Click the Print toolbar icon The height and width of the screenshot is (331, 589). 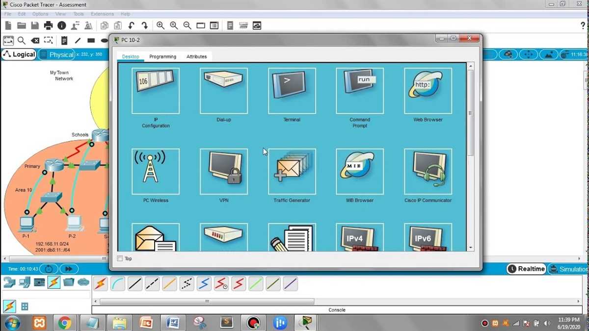48,25
